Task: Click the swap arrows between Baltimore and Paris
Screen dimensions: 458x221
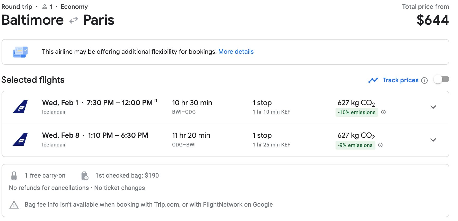Action: click(x=74, y=20)
